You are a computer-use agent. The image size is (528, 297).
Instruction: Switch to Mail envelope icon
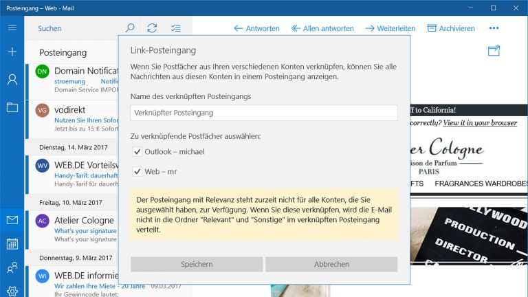point(12,220)
